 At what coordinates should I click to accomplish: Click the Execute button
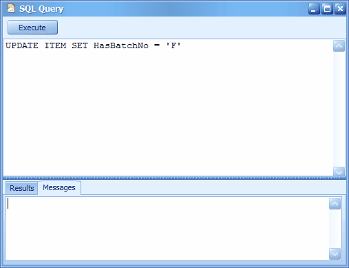32,28
